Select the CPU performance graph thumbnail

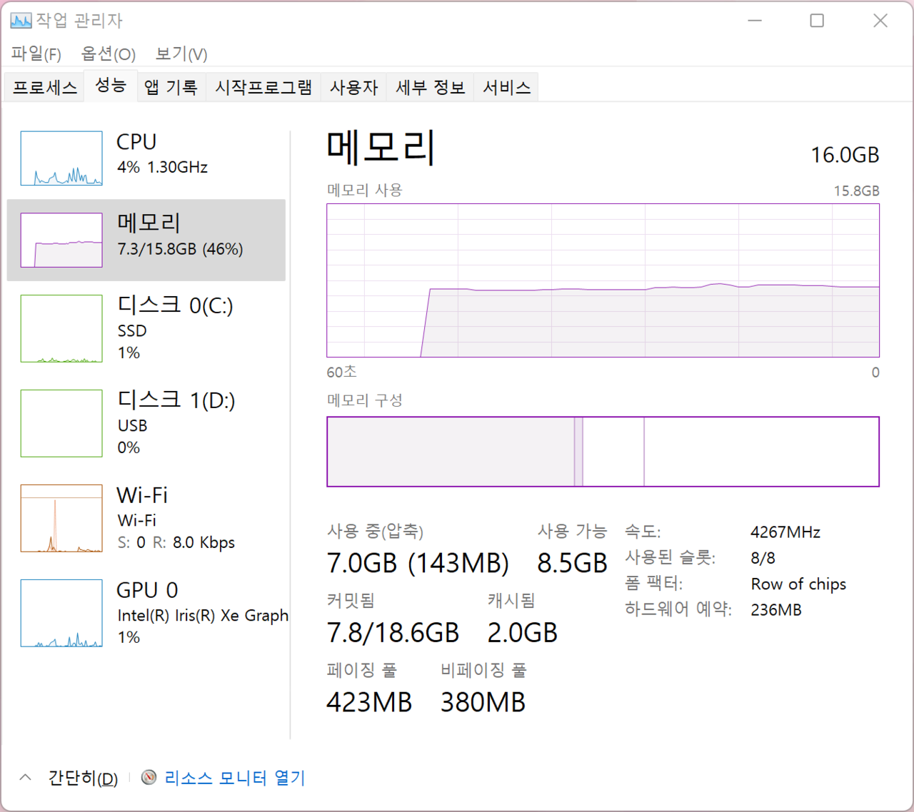click(x=61, y=158)
